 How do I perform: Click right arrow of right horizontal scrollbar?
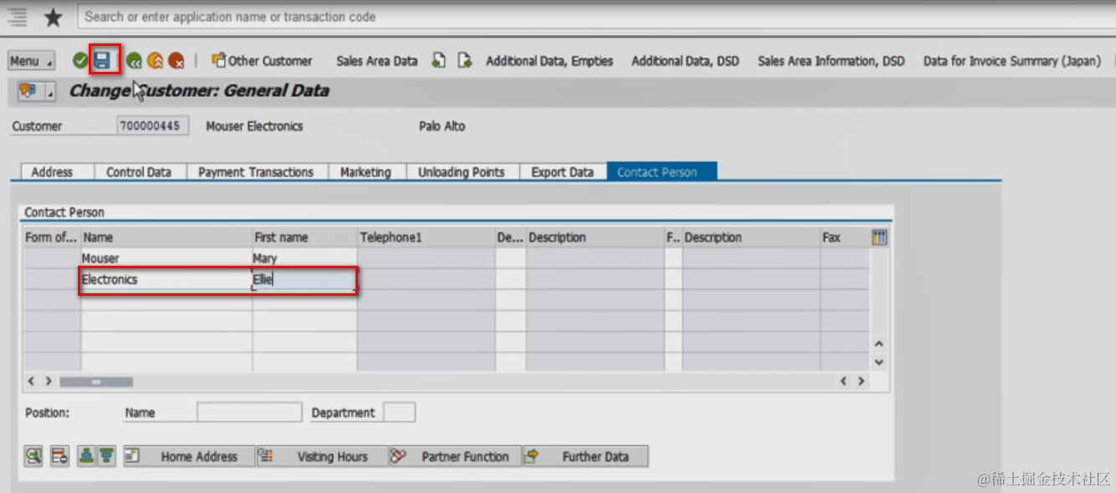pos(860,381)
